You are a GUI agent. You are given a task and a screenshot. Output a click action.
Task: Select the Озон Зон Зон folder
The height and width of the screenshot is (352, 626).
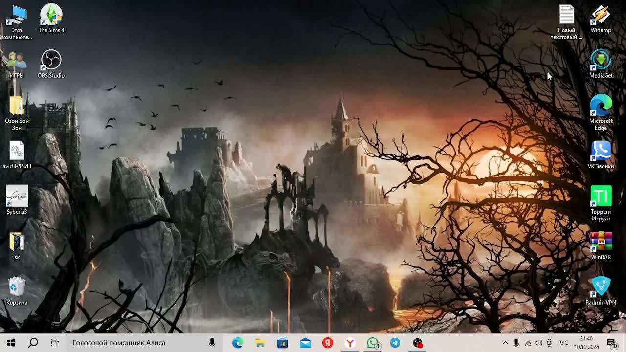tap(17, 113)
